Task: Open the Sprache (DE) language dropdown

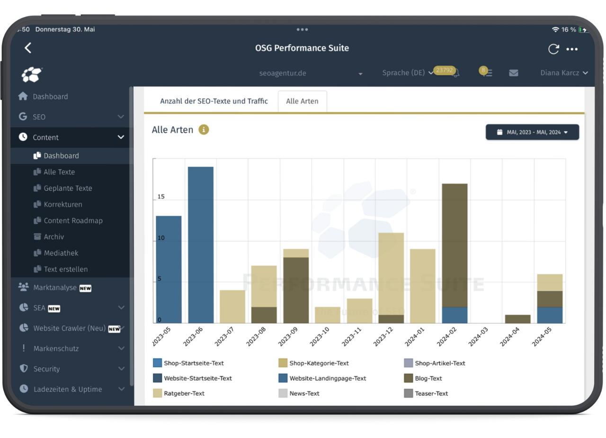Action: point(408,73)
